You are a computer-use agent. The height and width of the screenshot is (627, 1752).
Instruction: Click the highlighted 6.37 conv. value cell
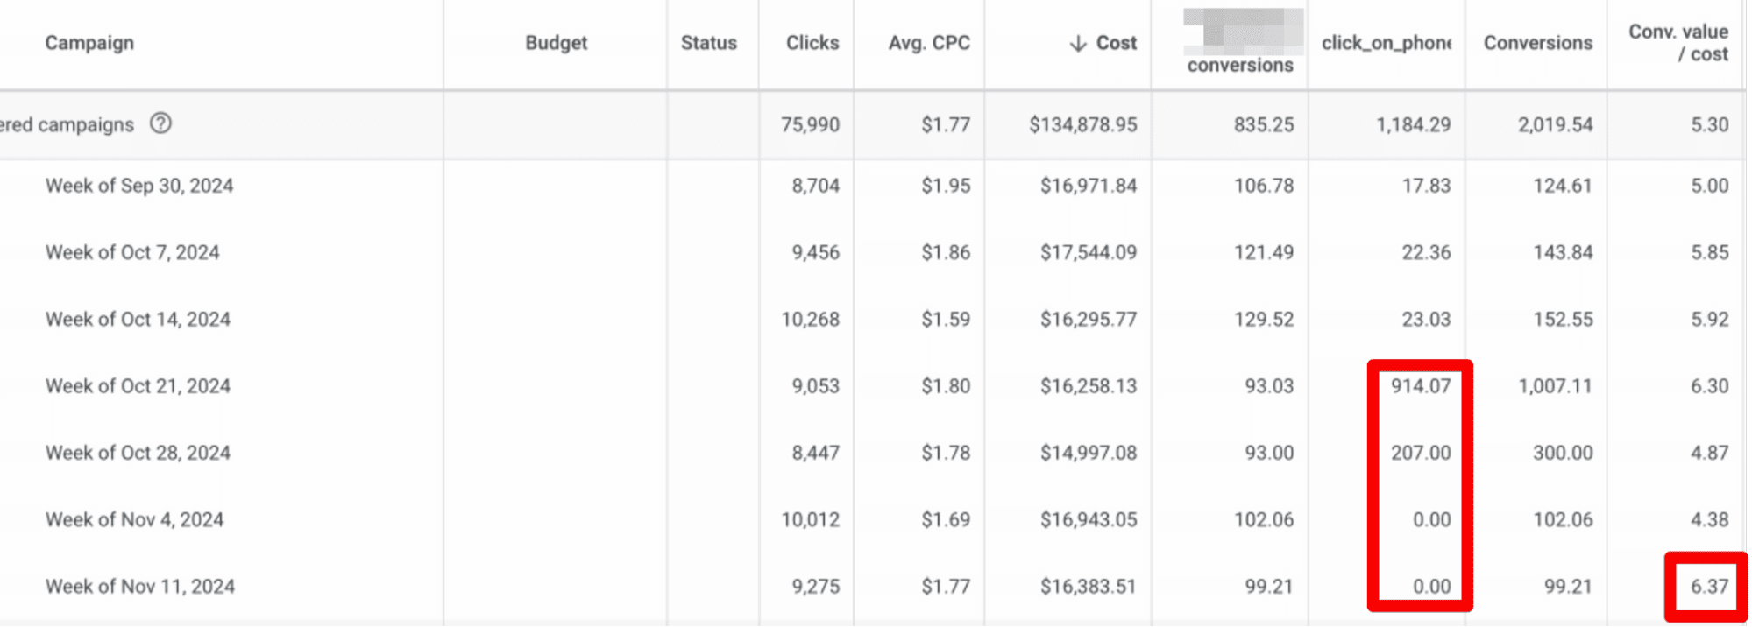click(1708, 587)
